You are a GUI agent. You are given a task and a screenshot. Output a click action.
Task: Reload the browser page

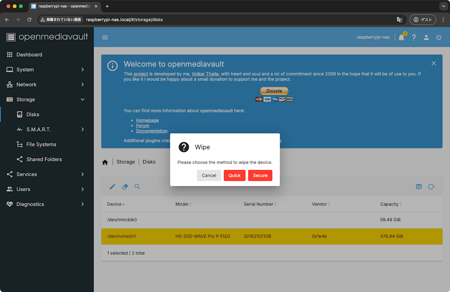[29, 19]
